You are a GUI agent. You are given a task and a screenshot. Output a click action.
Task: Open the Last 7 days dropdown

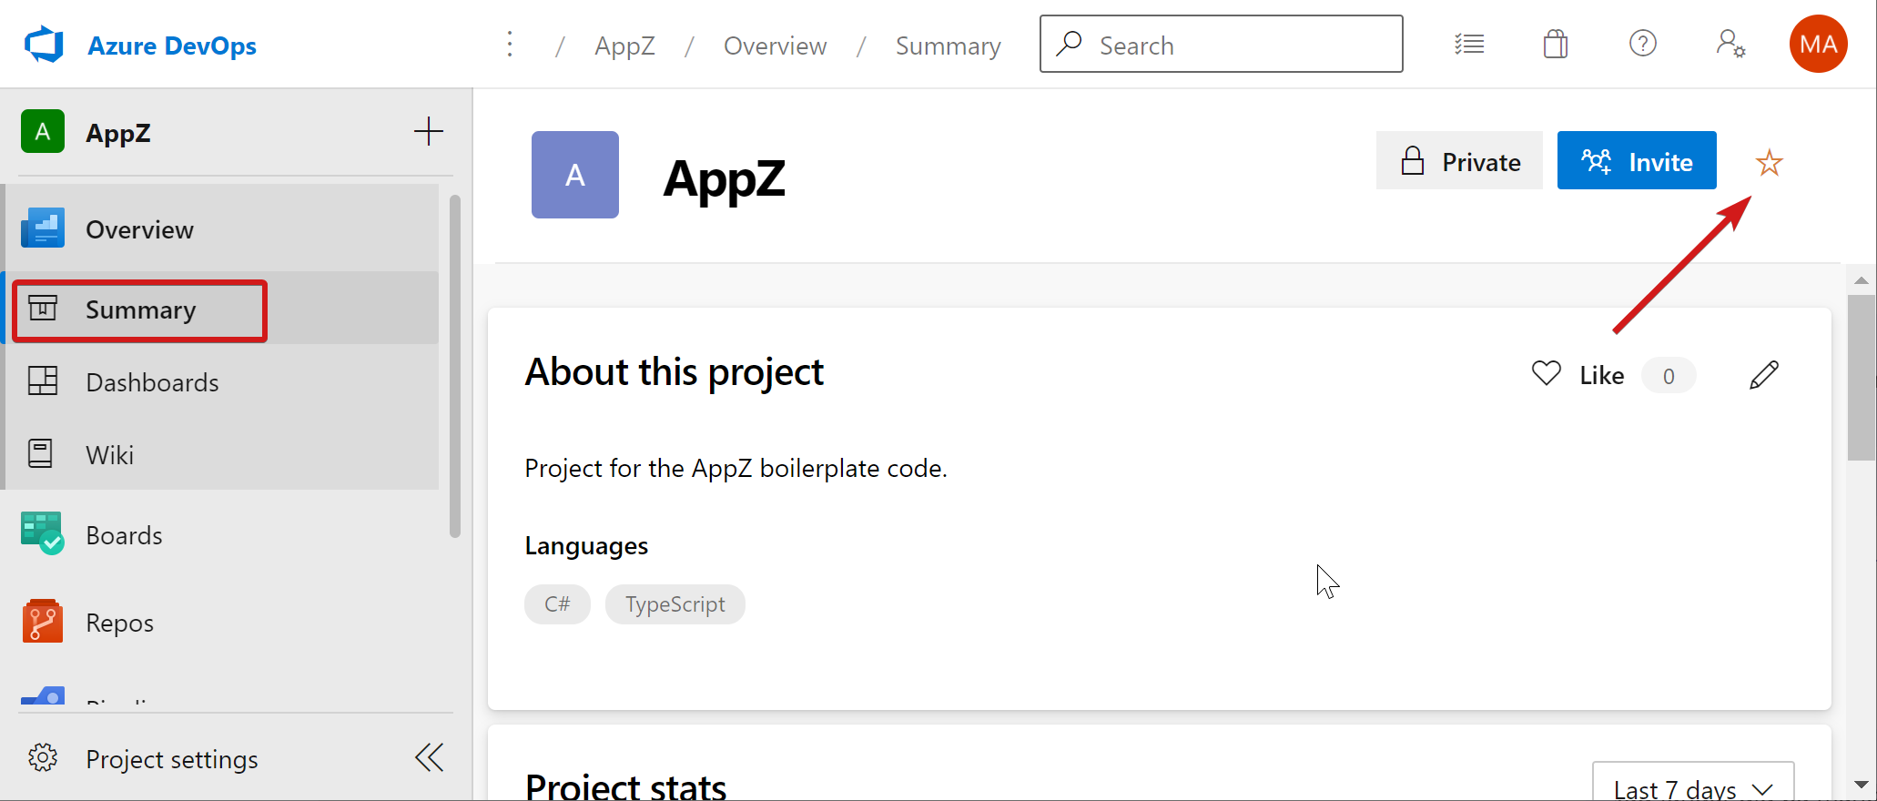pyautogui.click(x=1693, y=783)
